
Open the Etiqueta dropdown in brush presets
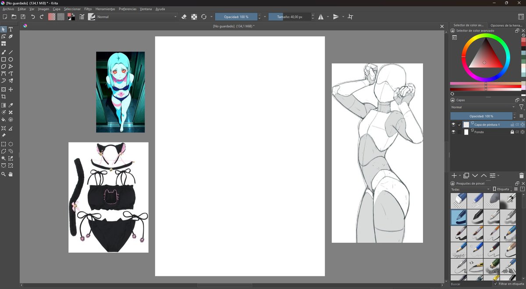[502, 189]
